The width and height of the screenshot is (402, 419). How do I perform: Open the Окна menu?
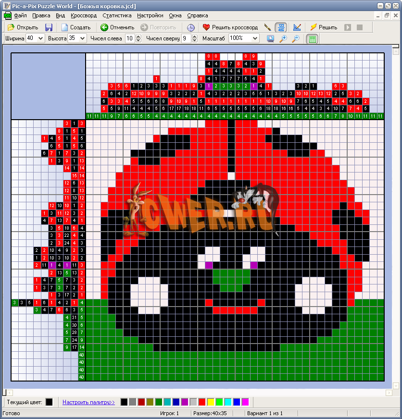click(175, 15)
